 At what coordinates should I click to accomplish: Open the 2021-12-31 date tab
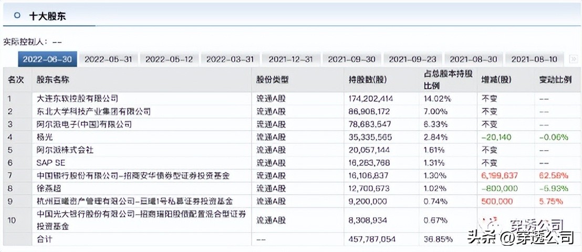292,59
